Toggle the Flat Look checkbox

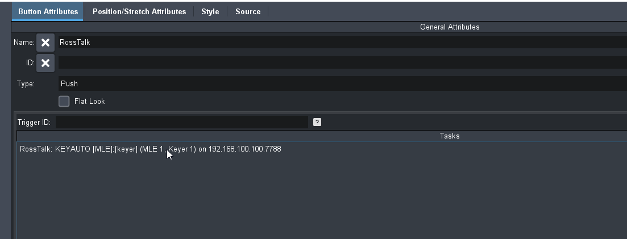click(64, 101)
